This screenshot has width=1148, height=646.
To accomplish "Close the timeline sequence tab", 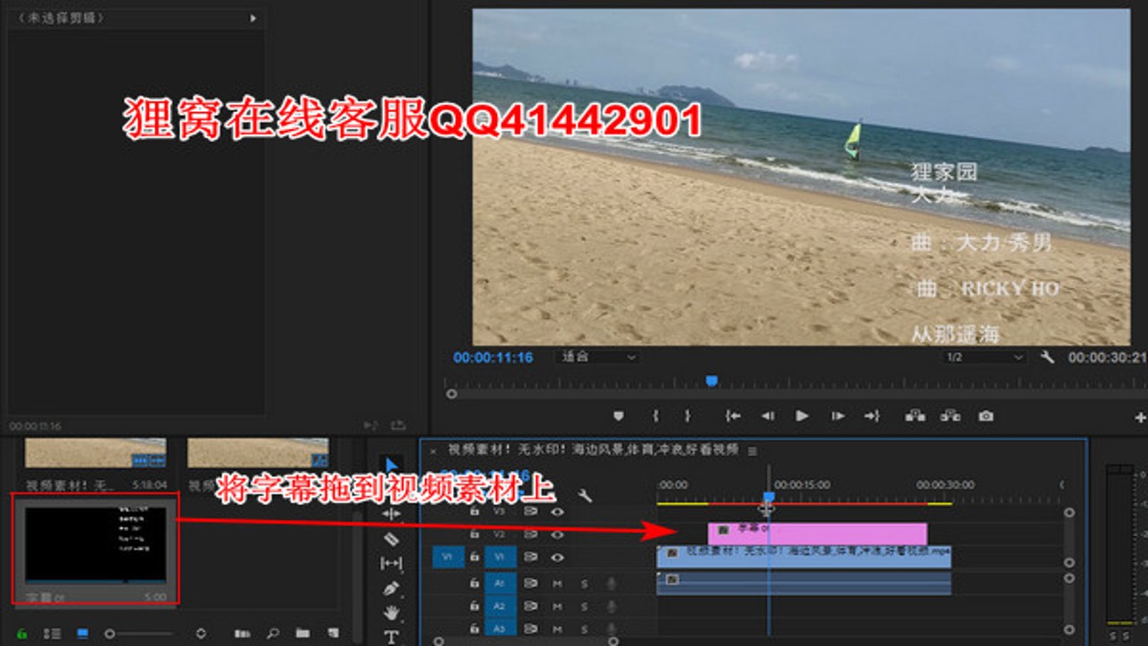I will (433, 450).
